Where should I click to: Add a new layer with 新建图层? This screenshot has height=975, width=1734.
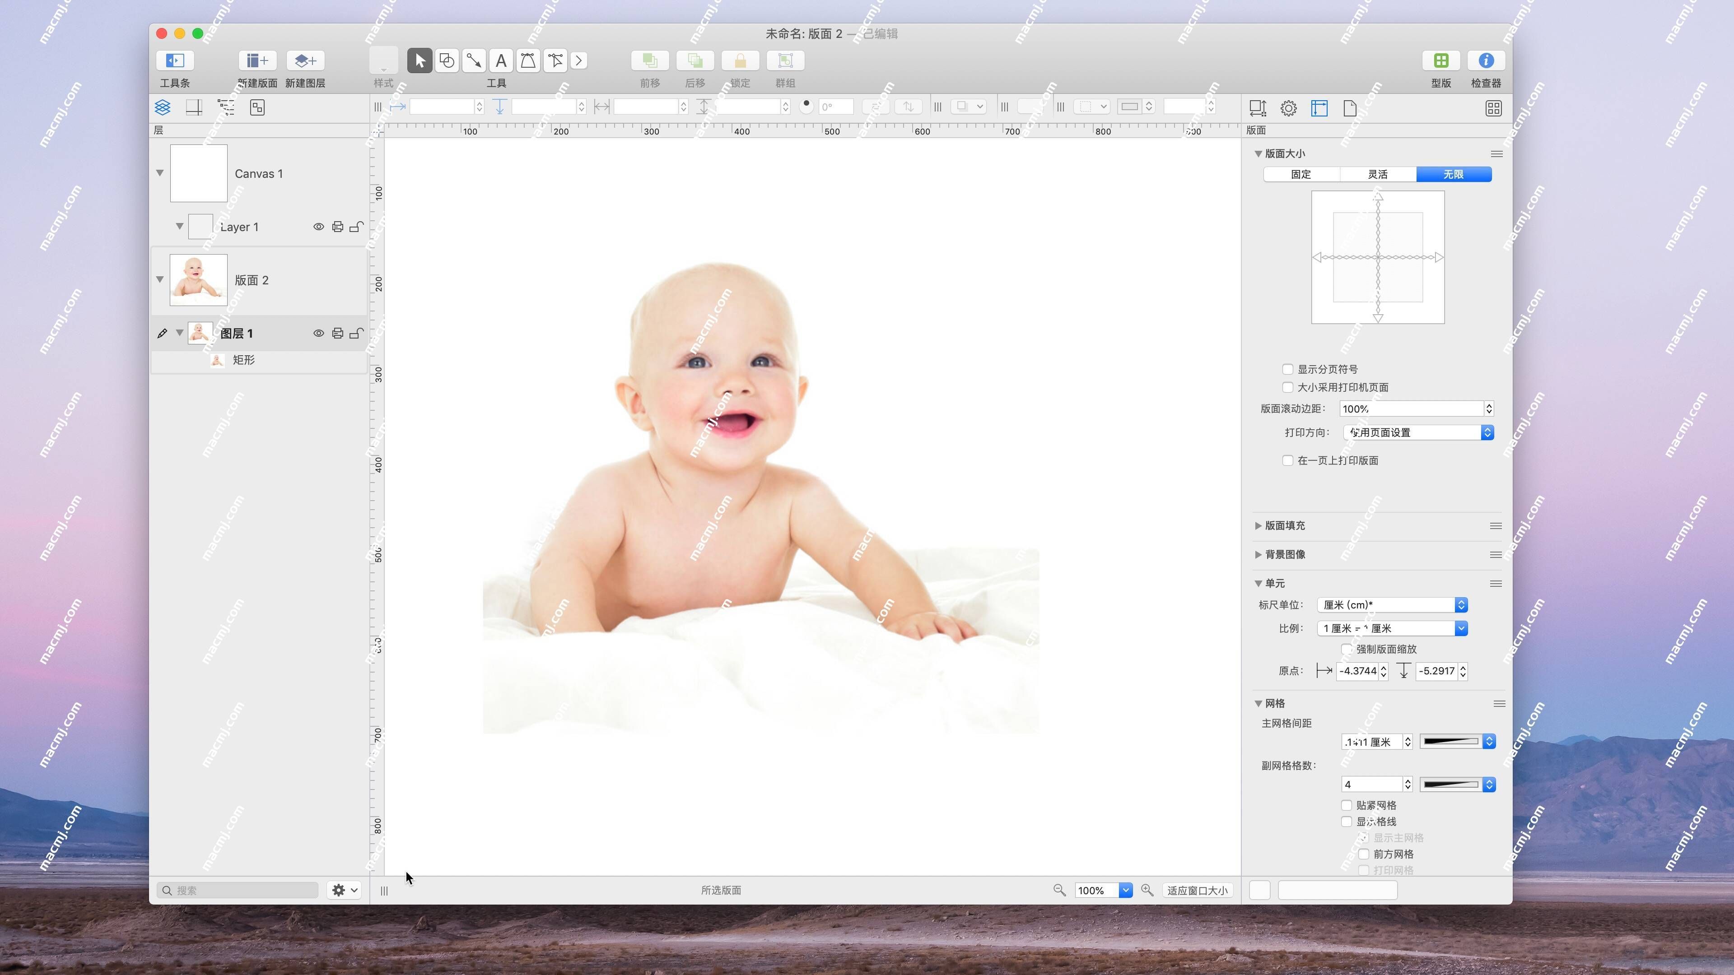(x=306, y=60)
